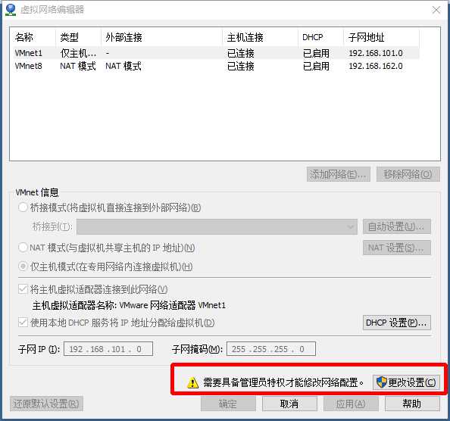Click the 子网掩码 input field

click(271, 349)
